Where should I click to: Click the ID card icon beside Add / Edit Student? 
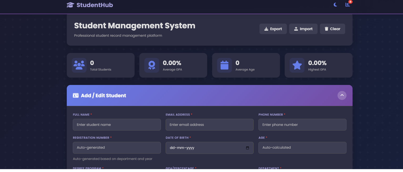point(76,96)
